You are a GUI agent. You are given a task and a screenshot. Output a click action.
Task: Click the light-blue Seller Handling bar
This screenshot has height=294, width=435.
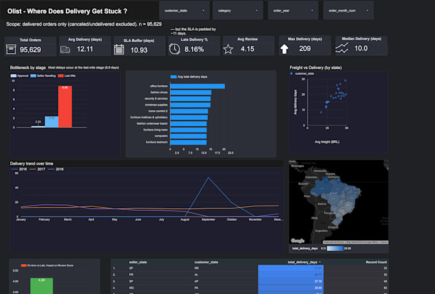(51, 122)
